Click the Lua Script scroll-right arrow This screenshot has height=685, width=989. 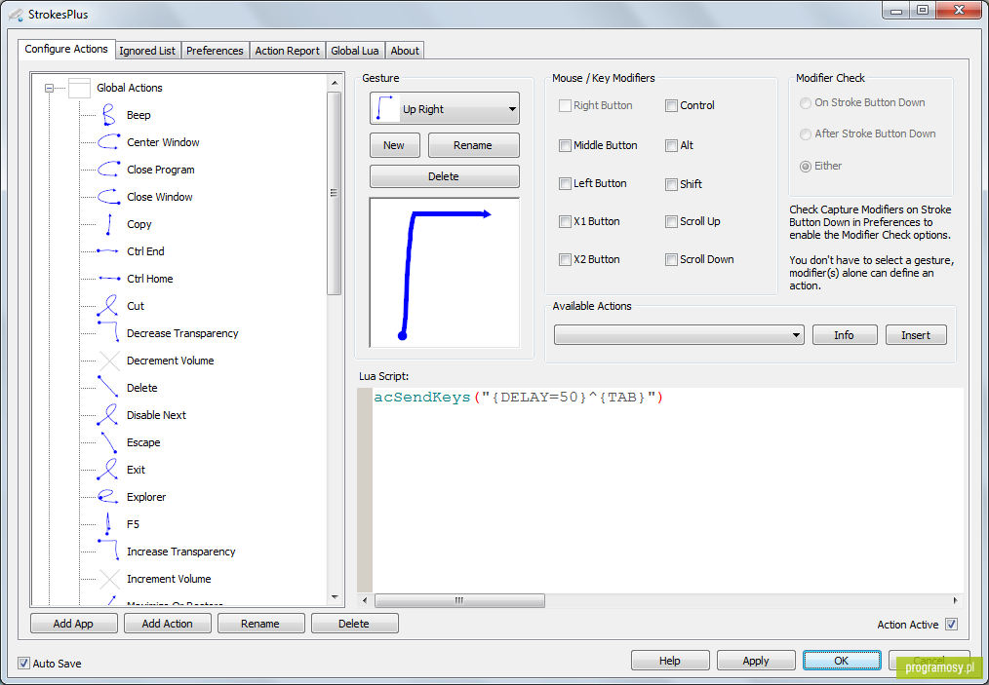956,600
